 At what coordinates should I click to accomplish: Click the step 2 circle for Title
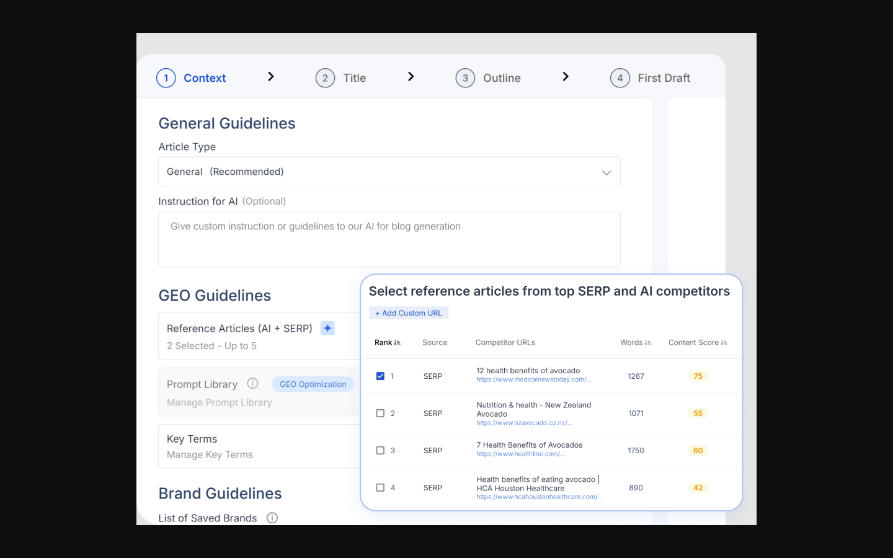pyautogui.click(x=325, y=78)
